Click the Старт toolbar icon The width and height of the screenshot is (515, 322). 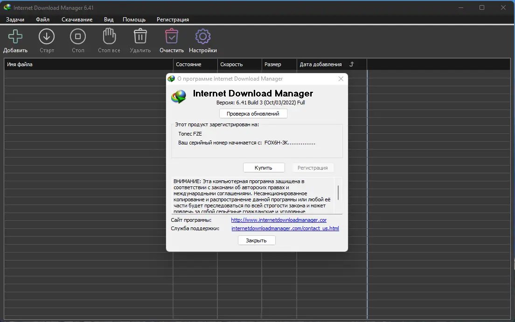46,36
